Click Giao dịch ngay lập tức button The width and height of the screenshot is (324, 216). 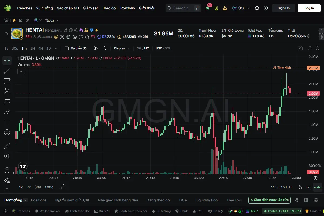(269, 200)
